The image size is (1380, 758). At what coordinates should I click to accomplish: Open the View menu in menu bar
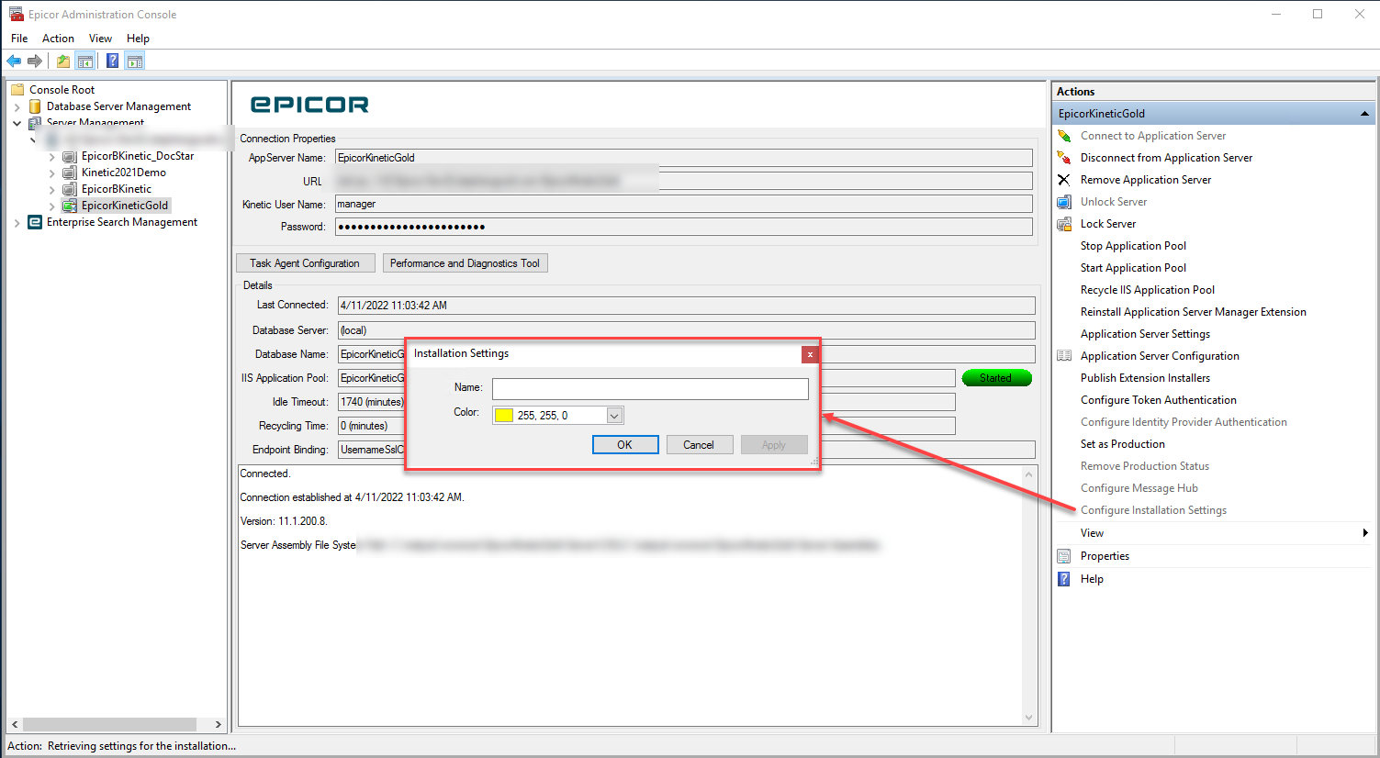point(100,39)
